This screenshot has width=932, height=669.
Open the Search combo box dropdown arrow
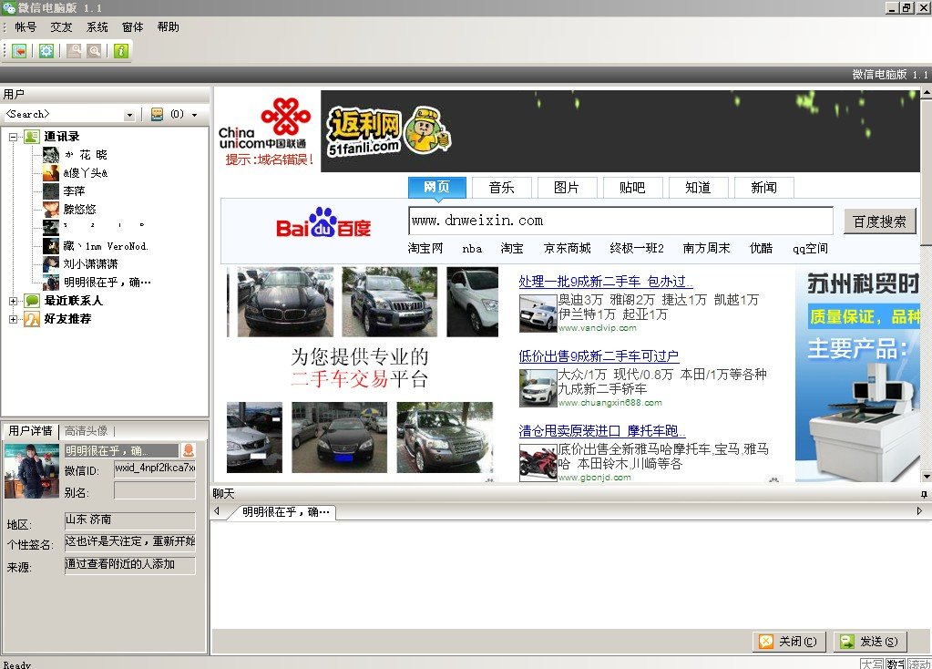coord(130,115)
